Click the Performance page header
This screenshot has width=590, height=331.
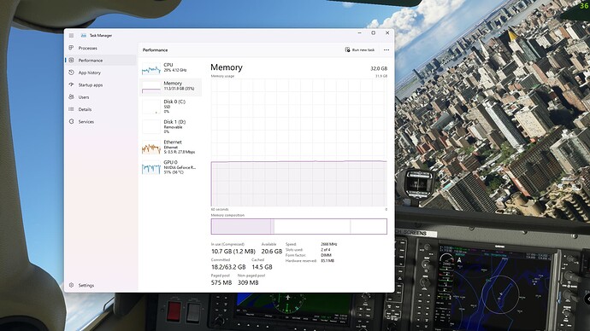155,50
